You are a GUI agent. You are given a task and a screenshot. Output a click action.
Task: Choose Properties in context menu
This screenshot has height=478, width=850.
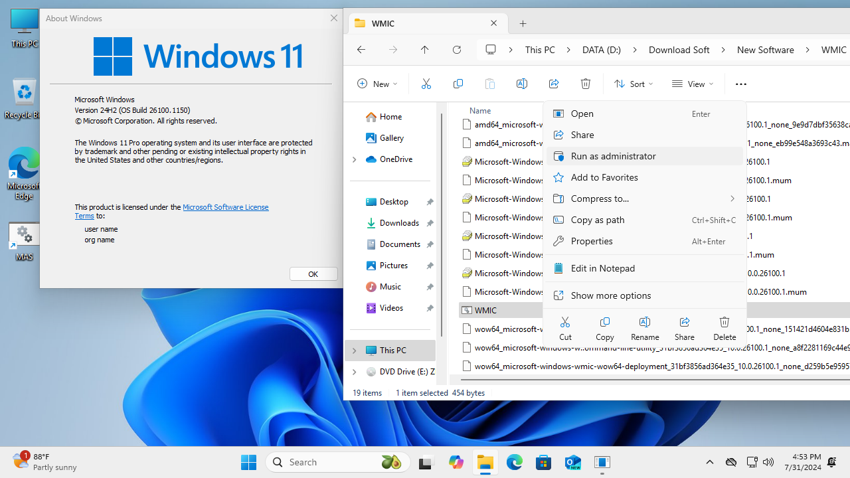point(644,241)
